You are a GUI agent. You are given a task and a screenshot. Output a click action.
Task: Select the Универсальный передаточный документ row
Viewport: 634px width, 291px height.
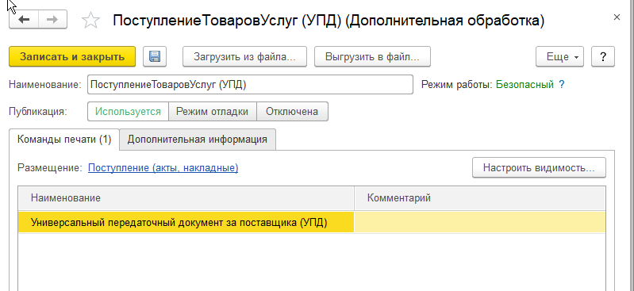click(x=312, y=222)
